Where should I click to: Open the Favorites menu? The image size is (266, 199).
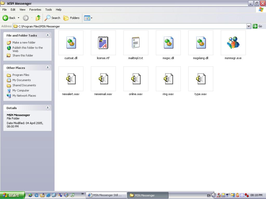[35, 10]
